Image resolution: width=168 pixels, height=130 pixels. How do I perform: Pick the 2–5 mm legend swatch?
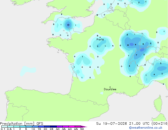(x=23, y=127)
